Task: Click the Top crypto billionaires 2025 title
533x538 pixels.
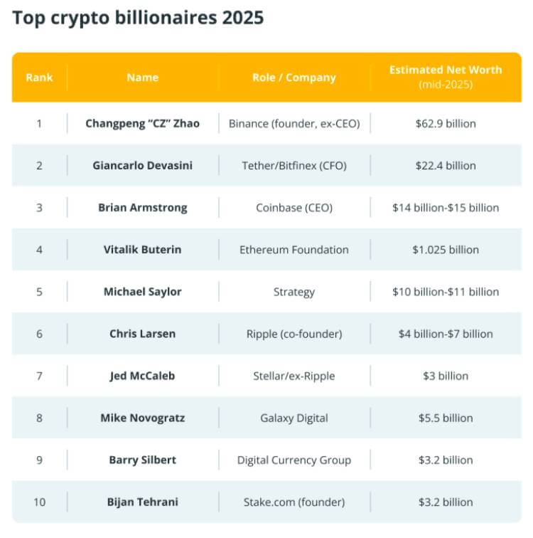Action: click(x=138, y=18)
